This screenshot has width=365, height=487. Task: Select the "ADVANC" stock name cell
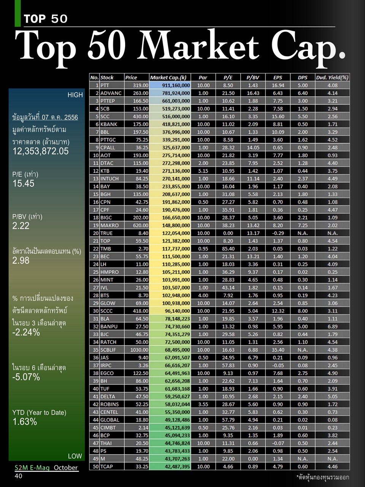[x=112, y=93]
